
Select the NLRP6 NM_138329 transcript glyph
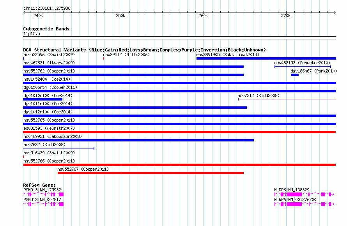point(304,194)
